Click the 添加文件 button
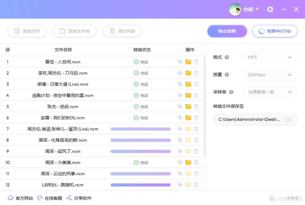Viewport: 305px width, 205px height. (27, 31)
